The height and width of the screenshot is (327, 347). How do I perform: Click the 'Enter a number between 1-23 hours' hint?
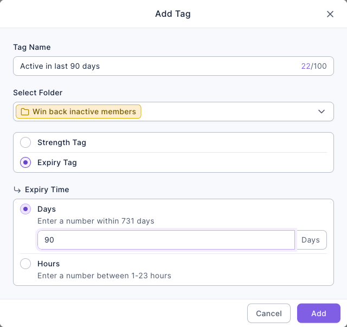(x=104, y=276)
